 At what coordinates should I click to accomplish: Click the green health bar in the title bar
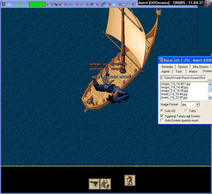coord(37,4)
